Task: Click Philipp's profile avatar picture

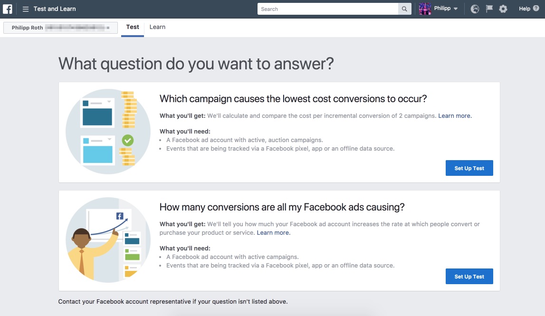Action: (x=425, y=9)
